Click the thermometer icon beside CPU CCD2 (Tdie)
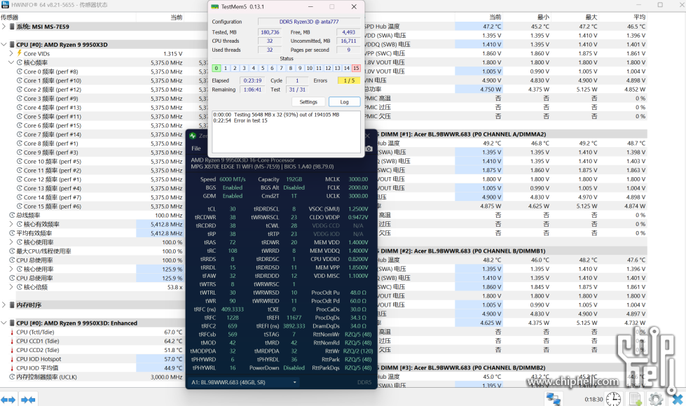686x406 pixels. click(12, 350)
